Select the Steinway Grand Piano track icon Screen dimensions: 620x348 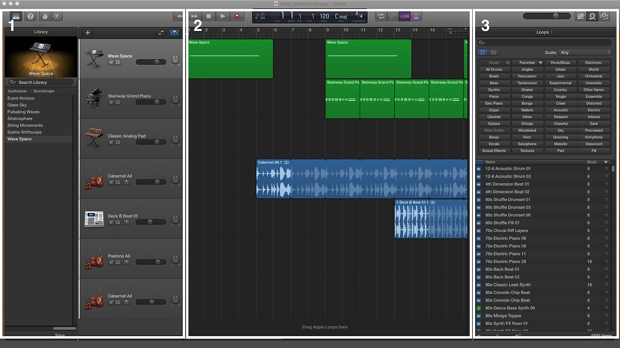click(x=93, y=99)
